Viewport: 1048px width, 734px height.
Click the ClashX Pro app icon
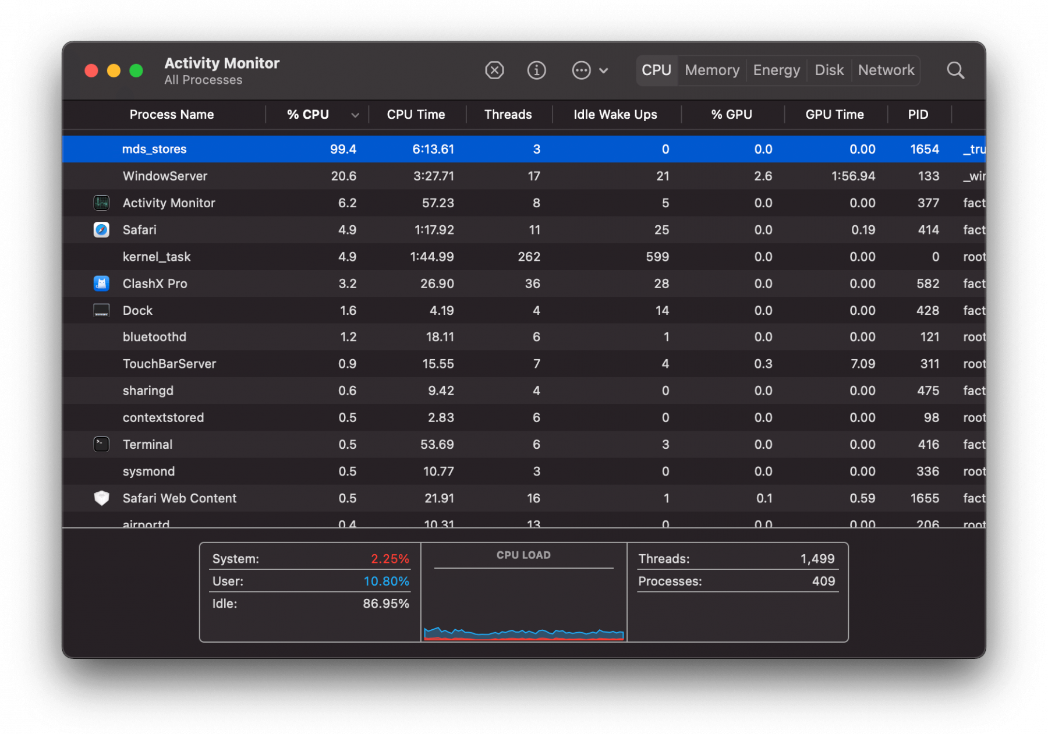coord(101,283)
